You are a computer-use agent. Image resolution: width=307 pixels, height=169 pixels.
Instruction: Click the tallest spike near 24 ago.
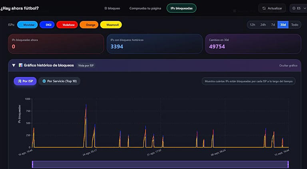[86, 125]
